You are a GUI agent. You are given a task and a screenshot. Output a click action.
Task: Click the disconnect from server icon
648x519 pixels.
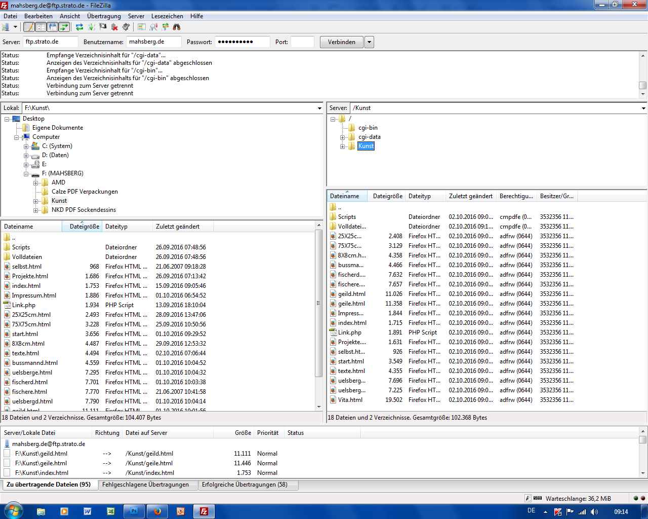114,27
